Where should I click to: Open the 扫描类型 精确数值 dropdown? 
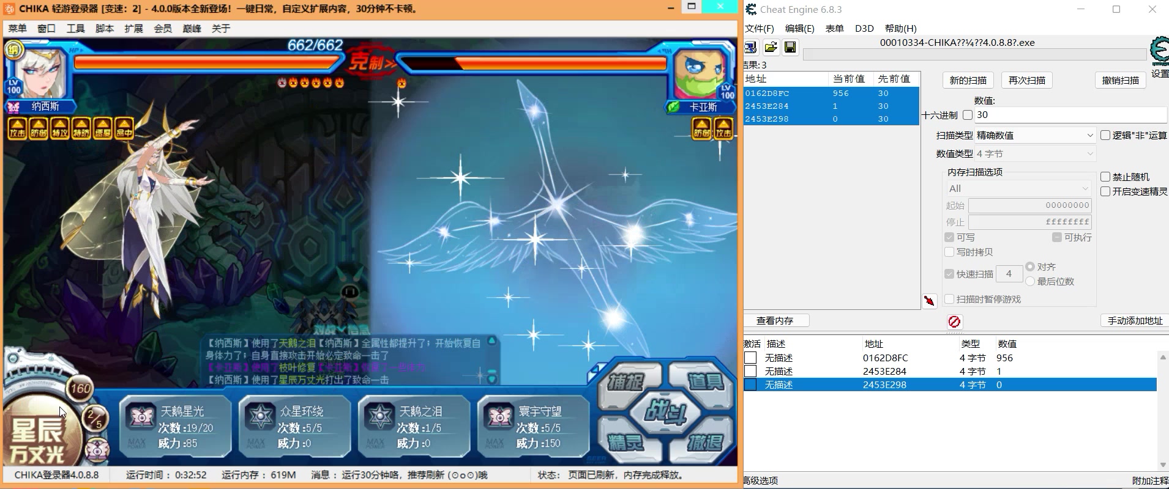[1035, 135]
